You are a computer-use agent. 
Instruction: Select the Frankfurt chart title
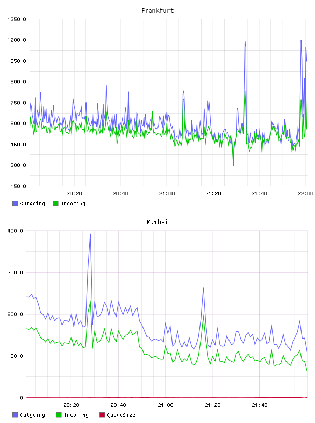(157, 11)
